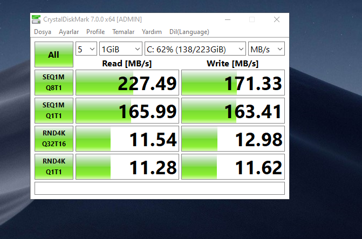Click the CrystalDiskMark app icon in title bar
Screen dimensions: 362x239
pyautogui.click(x=36, y=19)
